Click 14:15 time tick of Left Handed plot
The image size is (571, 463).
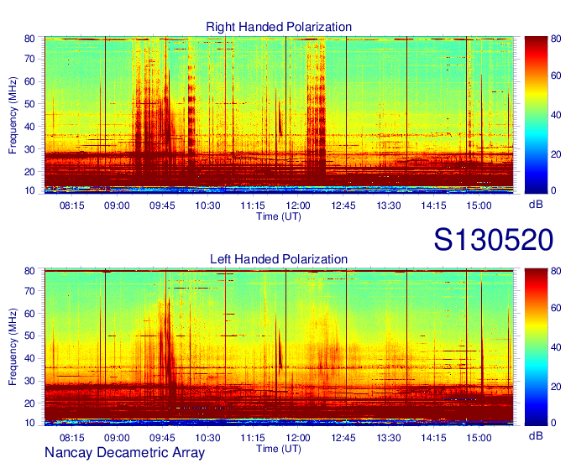[x=434, y=438]
